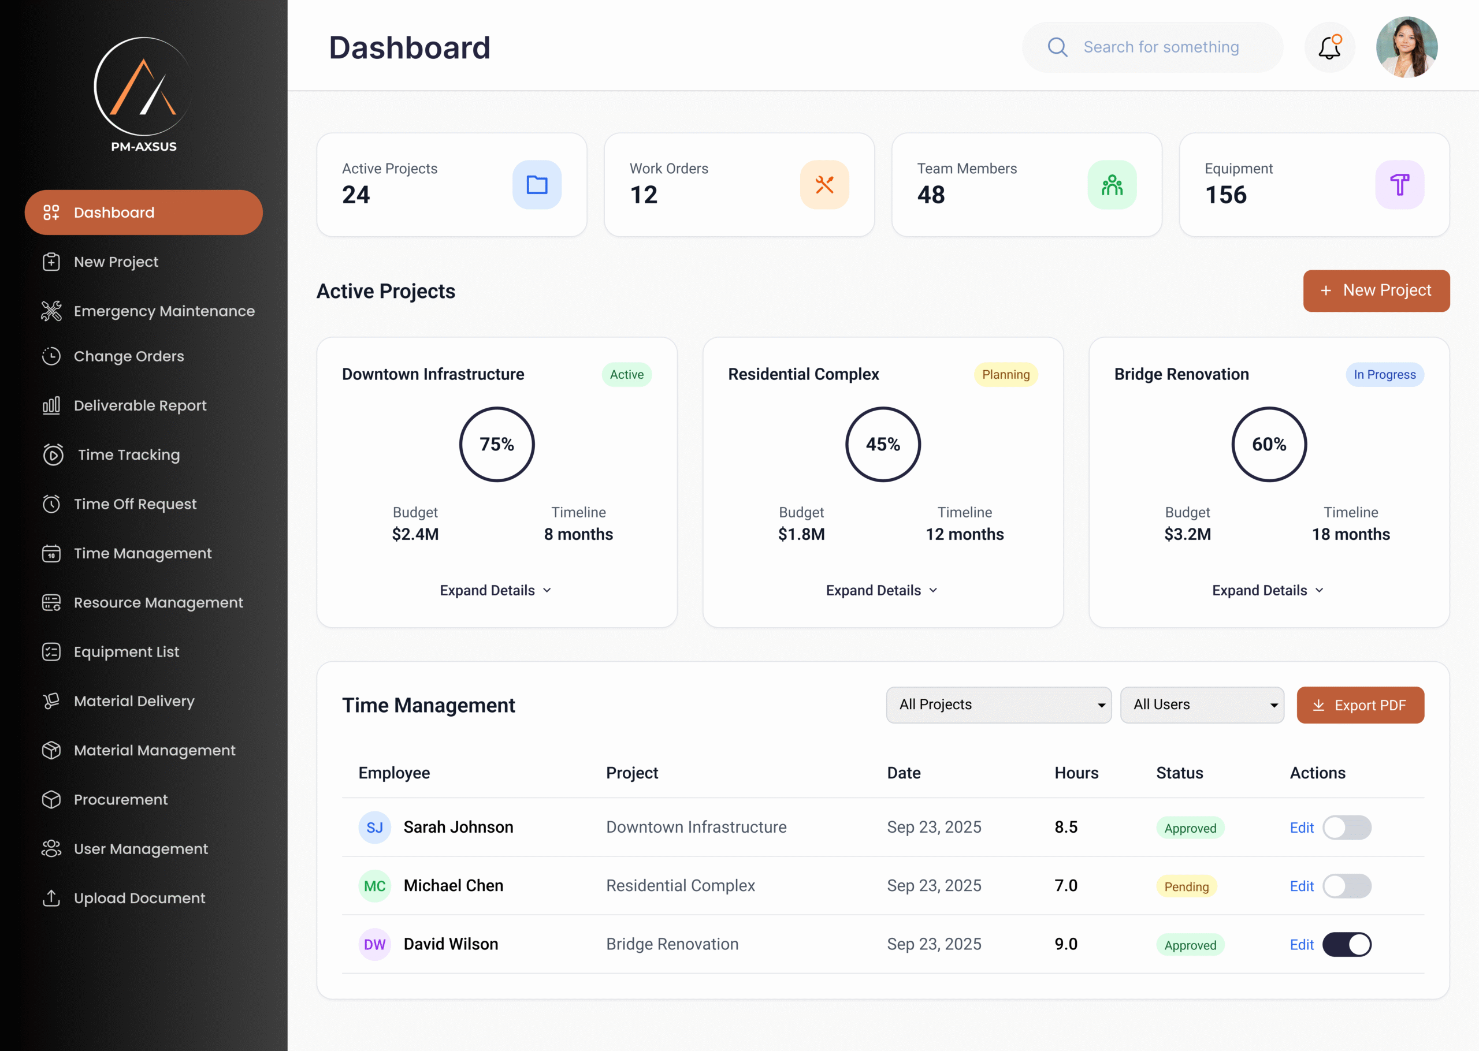Image resolution: width=1479 pixels, height=1051 pixels.
Task: Open the All Users dropdown
Action: click(x=1201, y=705)
